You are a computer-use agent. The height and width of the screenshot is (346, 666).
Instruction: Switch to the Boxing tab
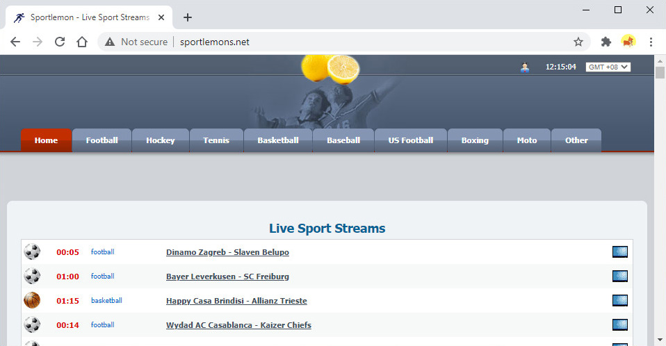475,140
